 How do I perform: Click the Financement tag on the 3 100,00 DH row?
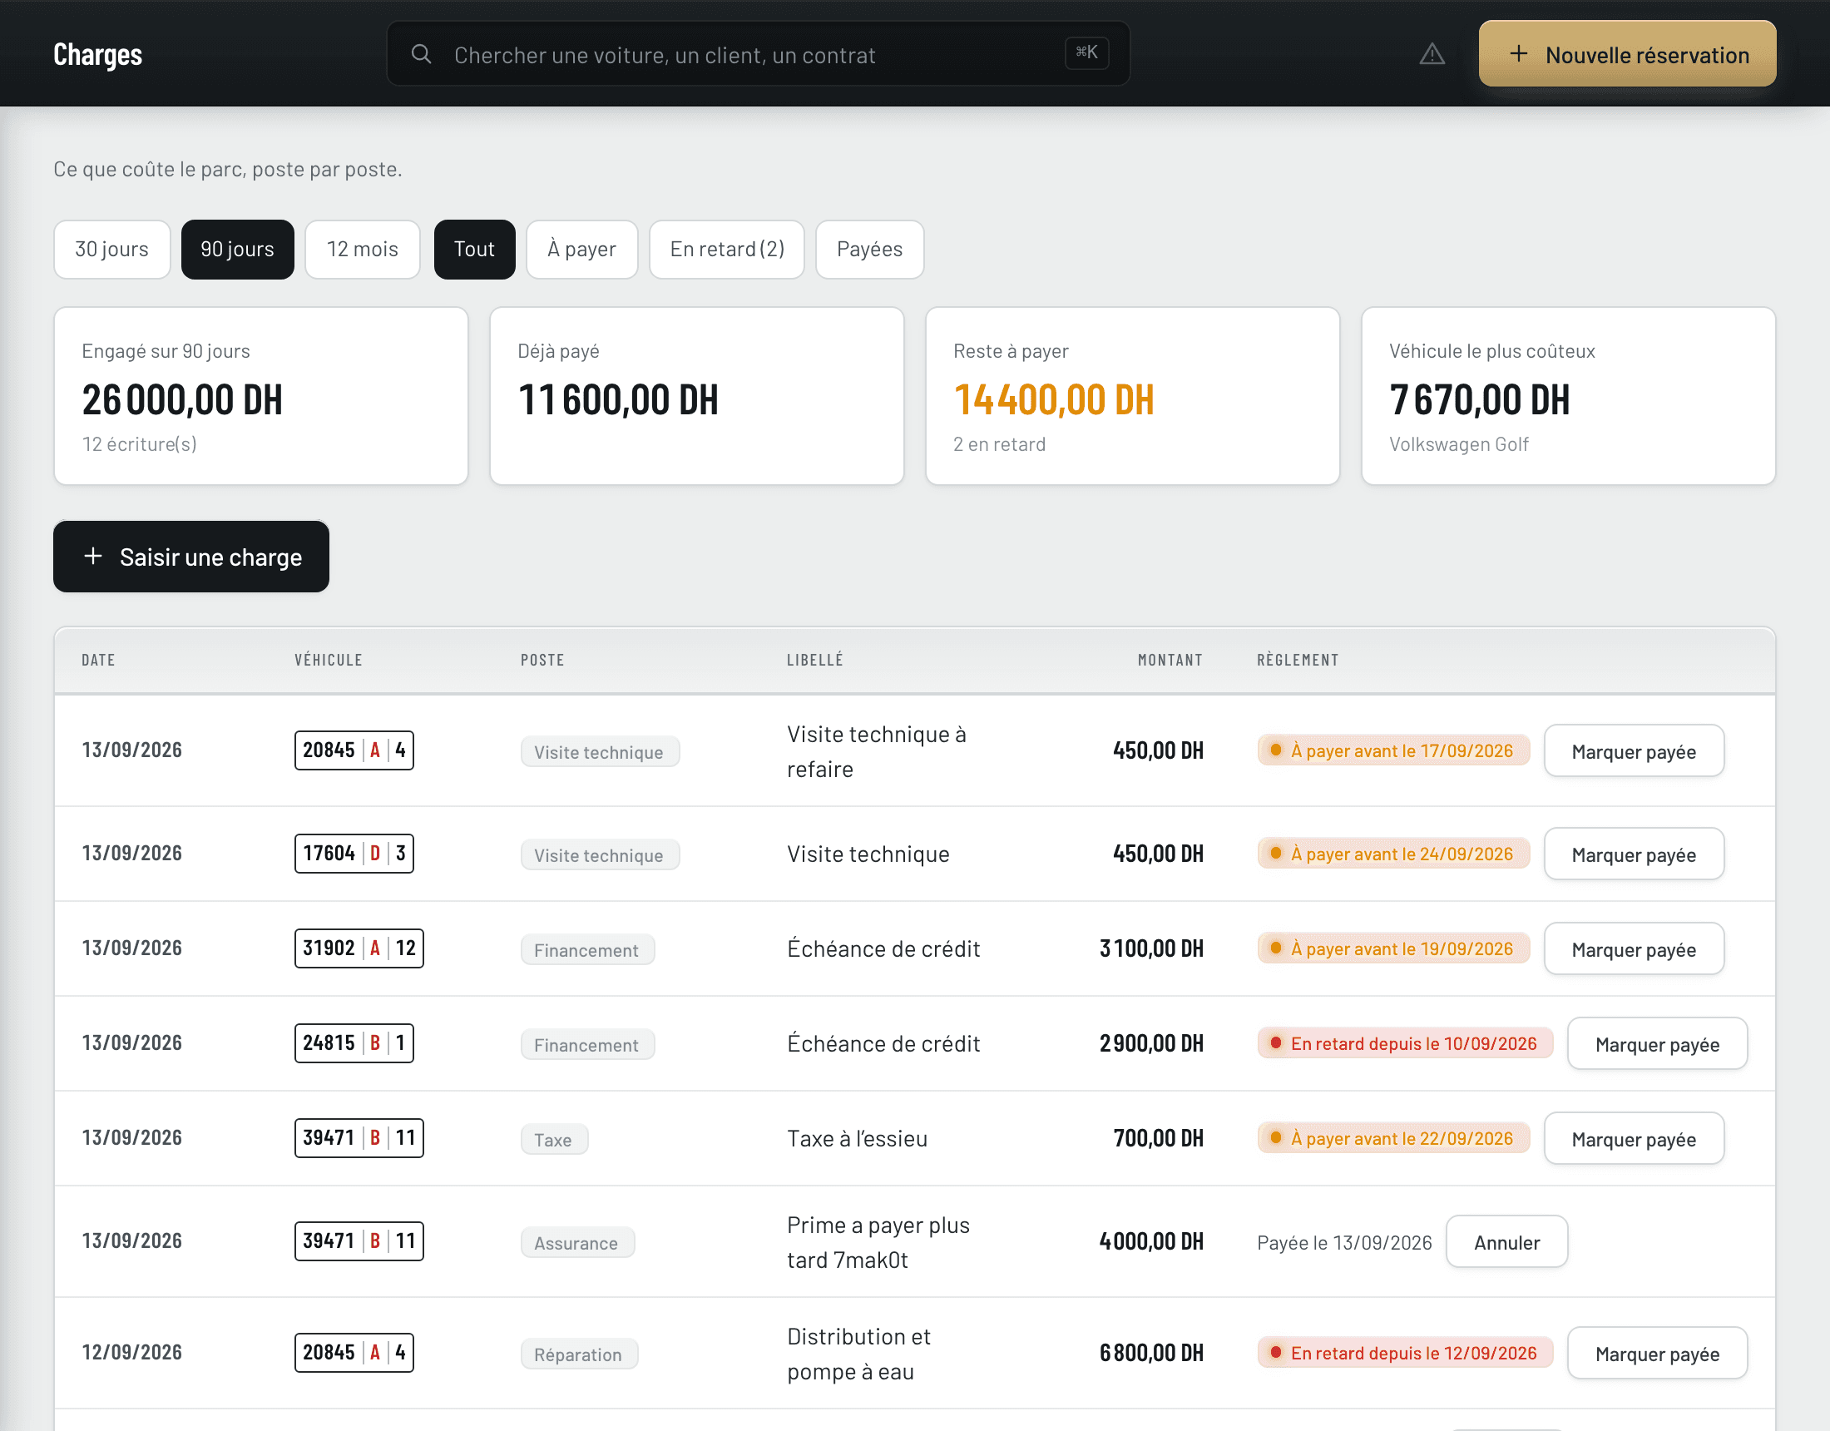click(x=586, y=950)
